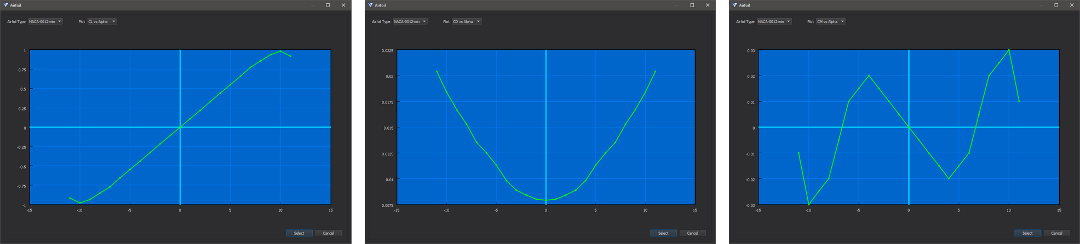
Task: Click app icon in right Airfoil title bar
Action: [735, 5]
